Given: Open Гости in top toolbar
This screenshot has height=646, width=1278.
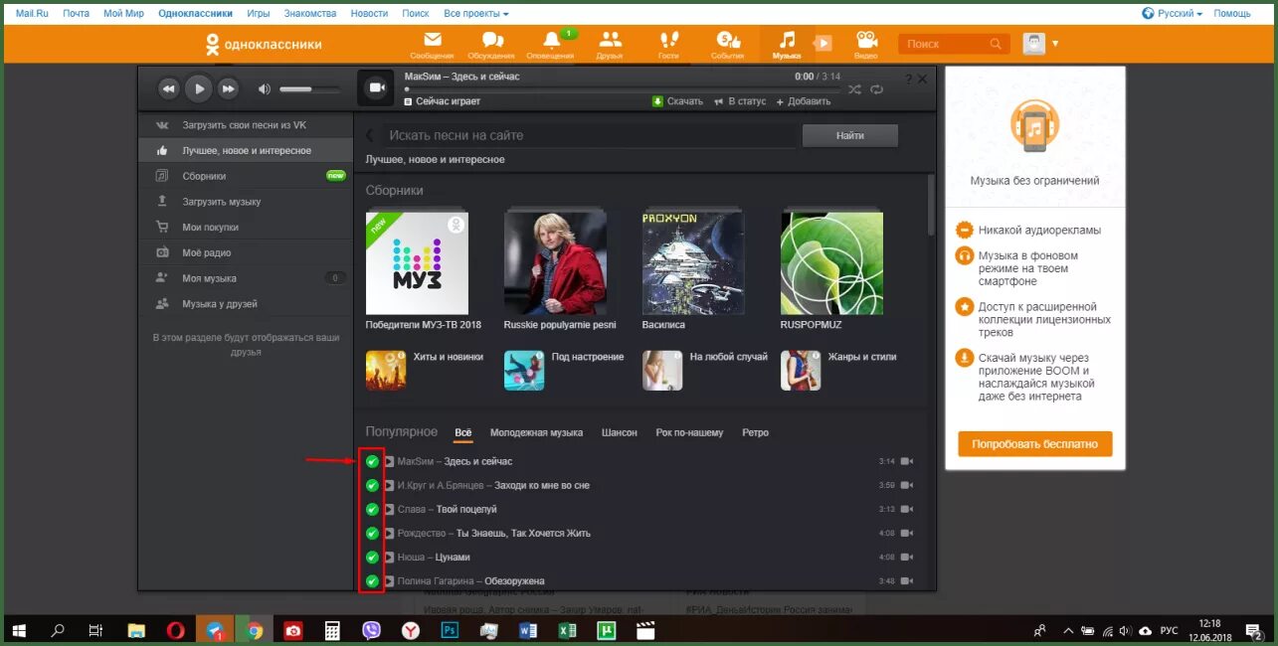Looking at the screenshot, I should pyautogui.click(x=668, y=45).
